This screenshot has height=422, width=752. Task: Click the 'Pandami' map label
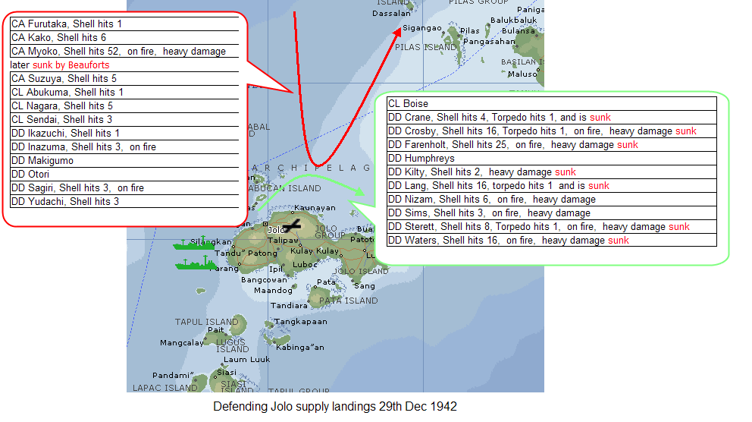173,376
